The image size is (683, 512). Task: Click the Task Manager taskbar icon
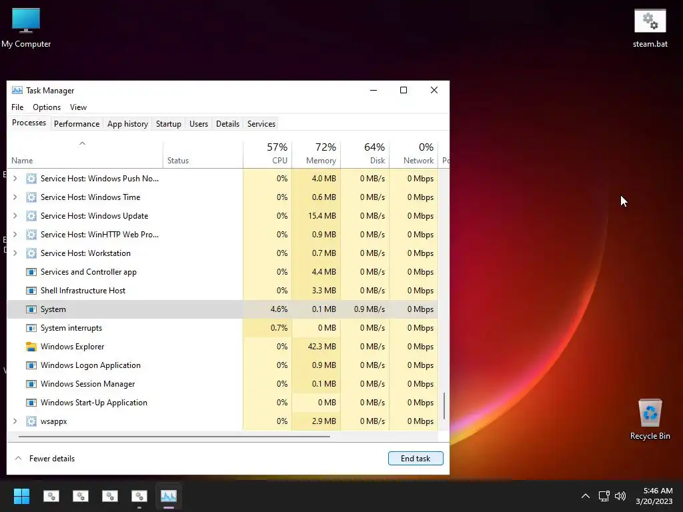pyautogui.click(x=169, y=496)
